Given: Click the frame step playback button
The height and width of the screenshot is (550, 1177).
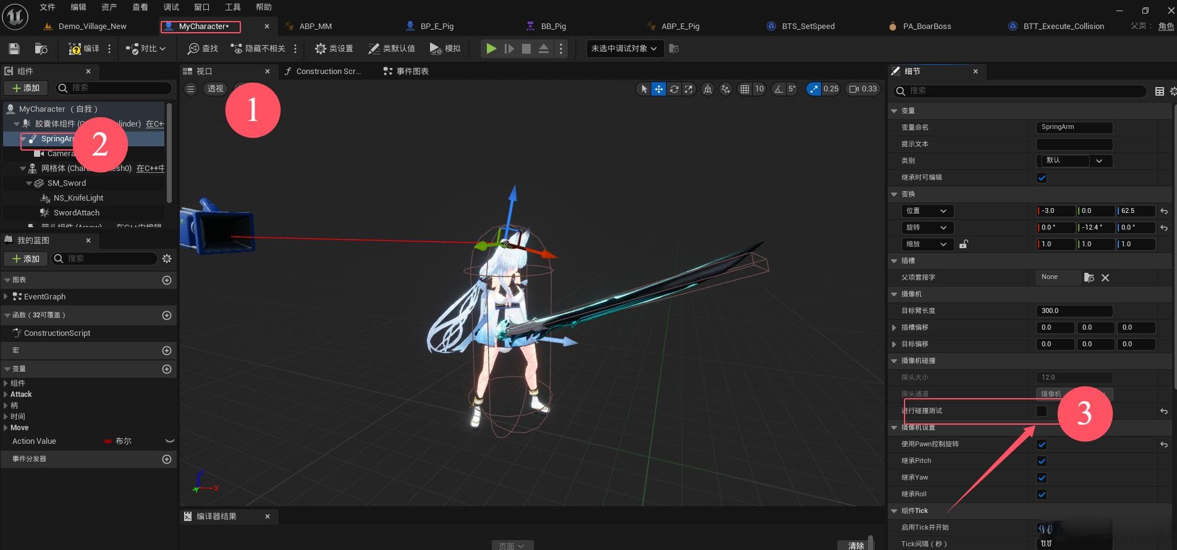Looking at the screenshot, I should [x=509, y=49].
